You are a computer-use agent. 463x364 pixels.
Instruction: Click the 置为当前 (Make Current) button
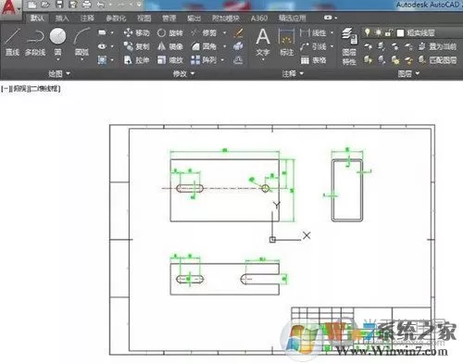click(438, 46)
